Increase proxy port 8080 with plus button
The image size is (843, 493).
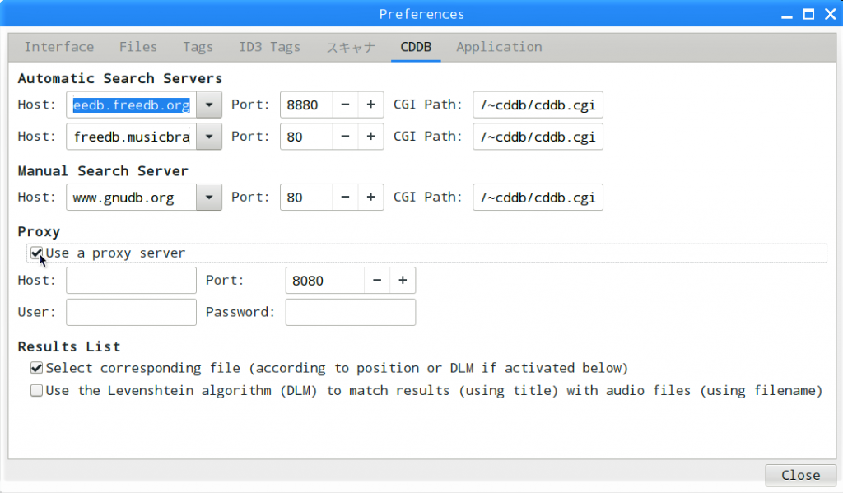pos(403,280)
